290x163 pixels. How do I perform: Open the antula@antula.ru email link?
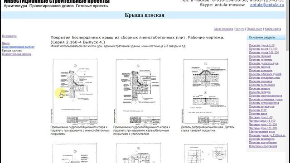tap(267, 5)
